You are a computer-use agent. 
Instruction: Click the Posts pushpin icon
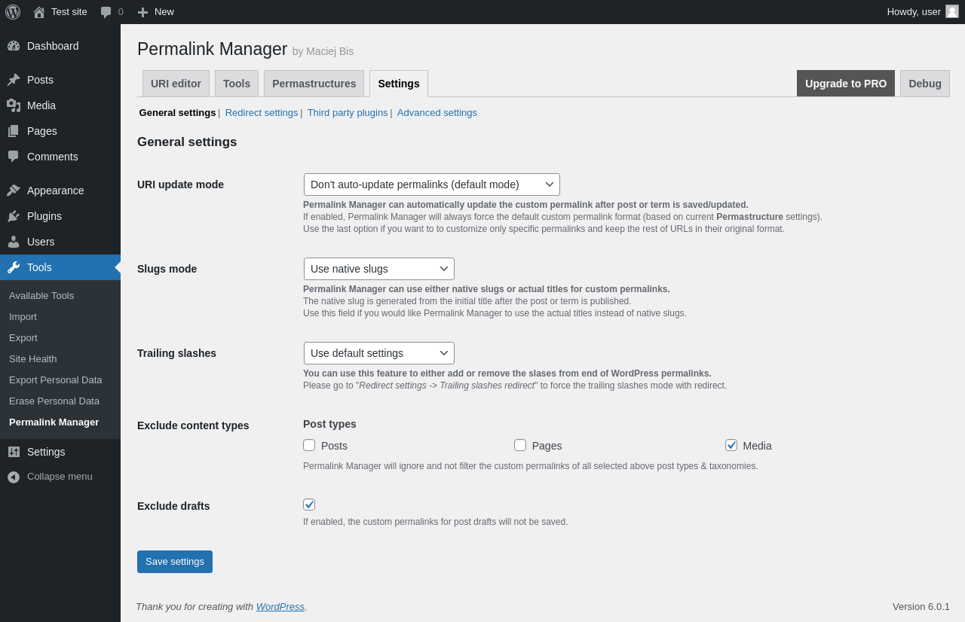coord(14,80)
